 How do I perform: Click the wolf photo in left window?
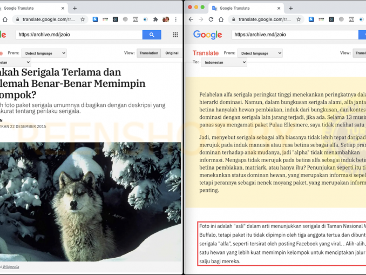(90, 202)
